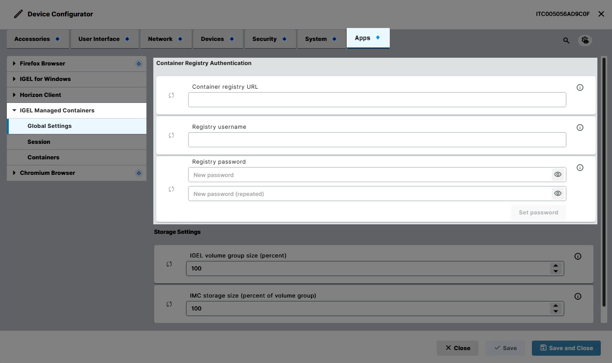Open the Devices tab
612x363 pixels.
tap(218, 39)
